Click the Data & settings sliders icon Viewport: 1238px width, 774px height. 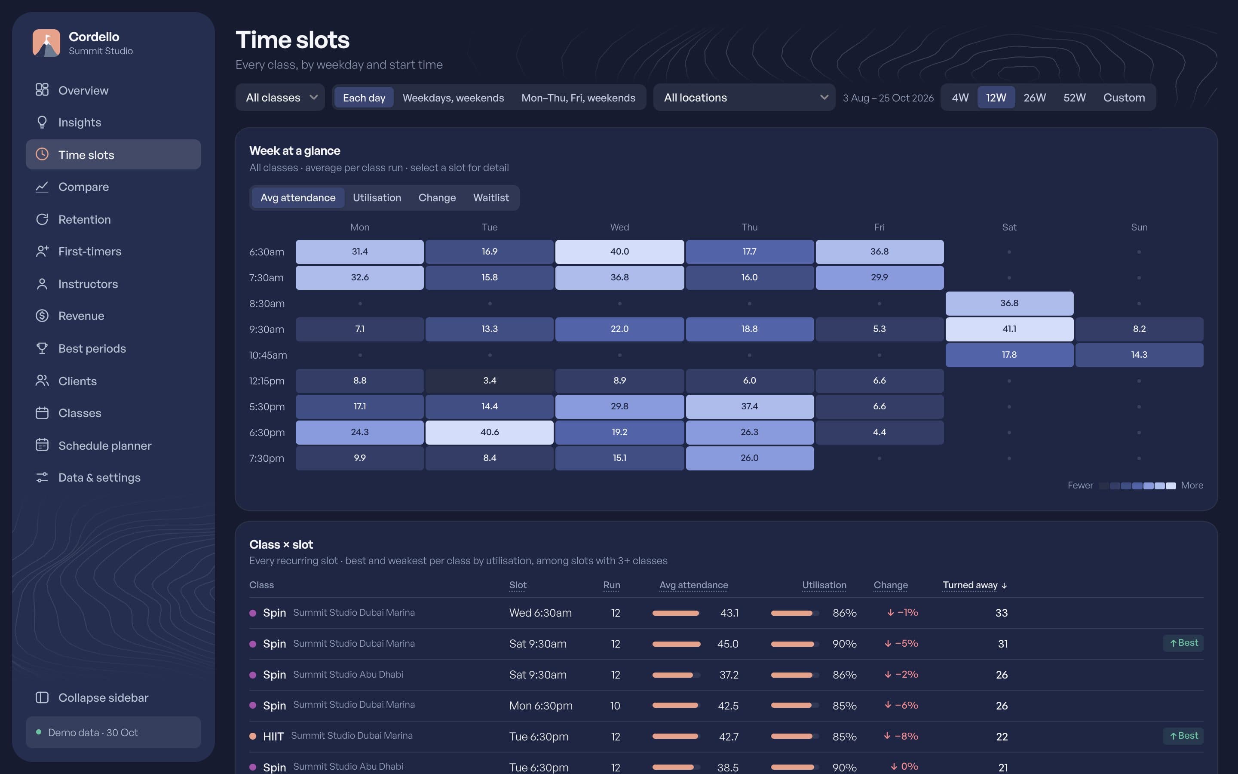42,477
